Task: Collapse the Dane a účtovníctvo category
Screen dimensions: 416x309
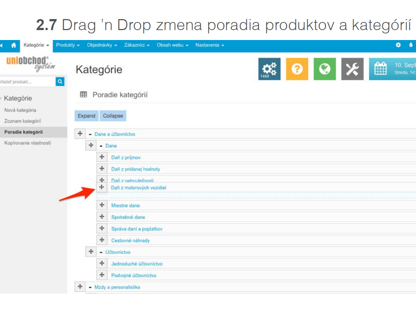Action: (x=90, y=134)
